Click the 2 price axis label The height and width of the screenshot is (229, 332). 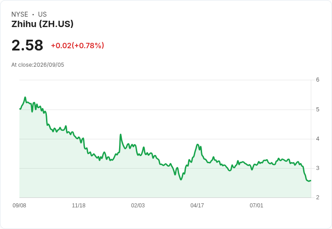[x=318, y=197]
